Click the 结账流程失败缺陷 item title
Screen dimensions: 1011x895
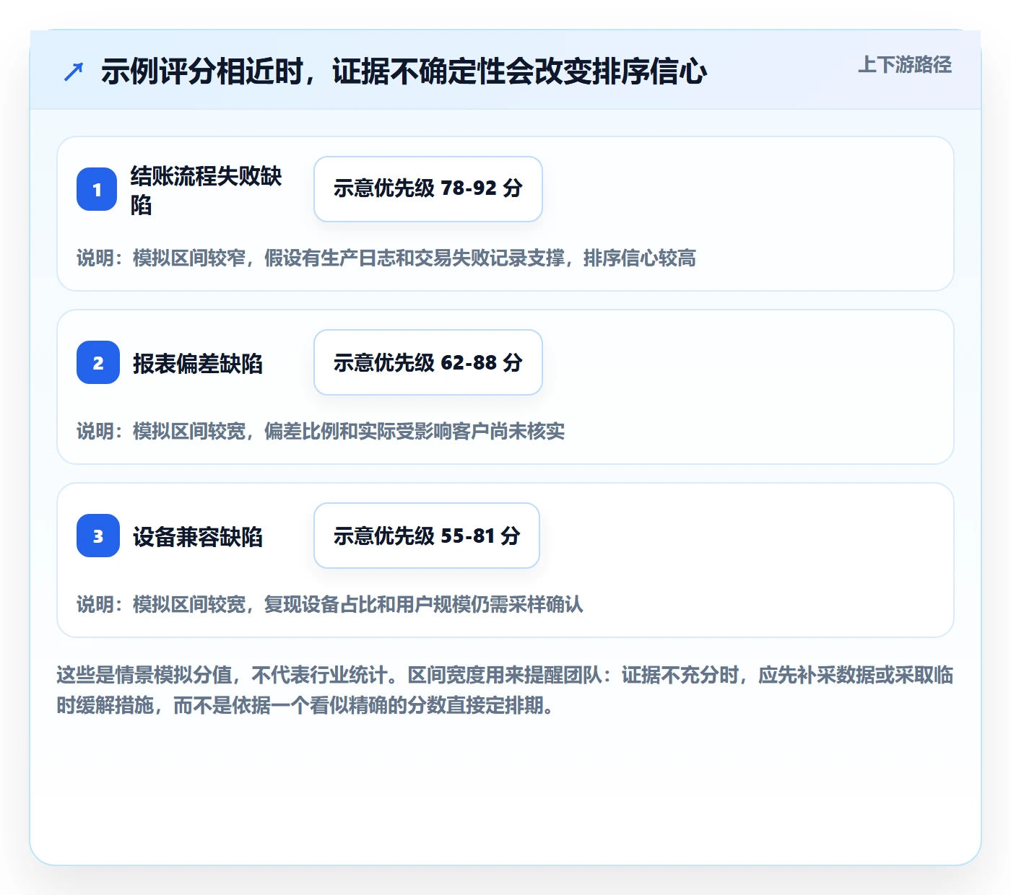[206, 190]
